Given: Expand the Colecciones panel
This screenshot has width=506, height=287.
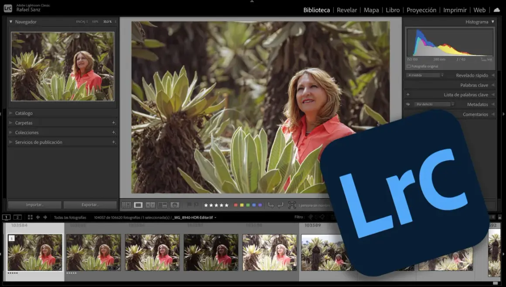Looking at the screenshot, I should pyautogui.click(x=10, y=132).
